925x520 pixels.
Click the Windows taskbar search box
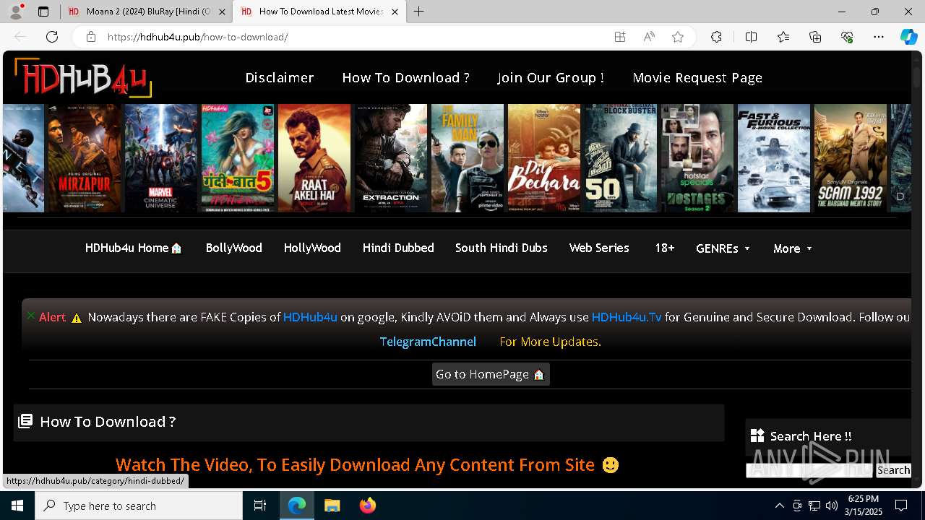pos(139,506)
